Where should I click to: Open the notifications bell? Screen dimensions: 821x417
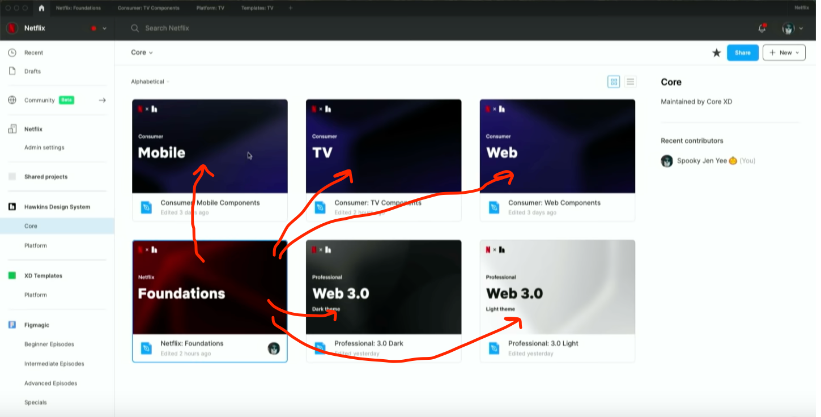pos(762,28)
